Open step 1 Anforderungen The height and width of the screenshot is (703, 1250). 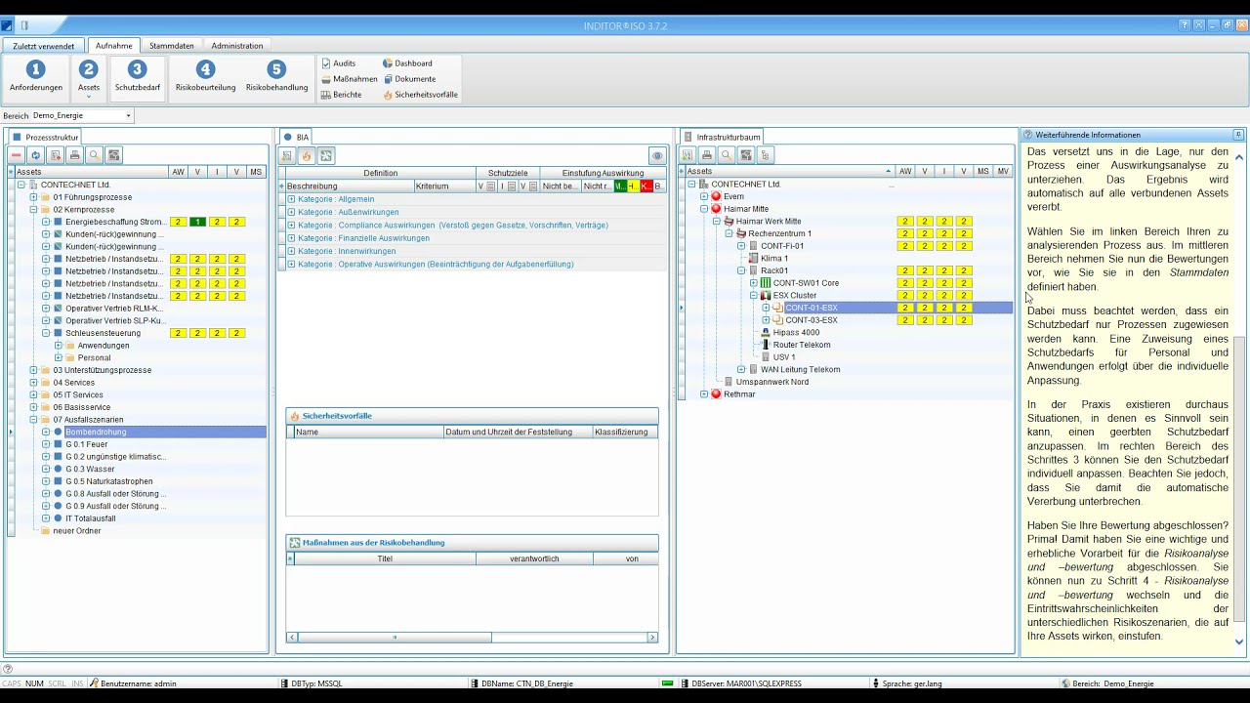pyautogui.click(x=36, y=76)
